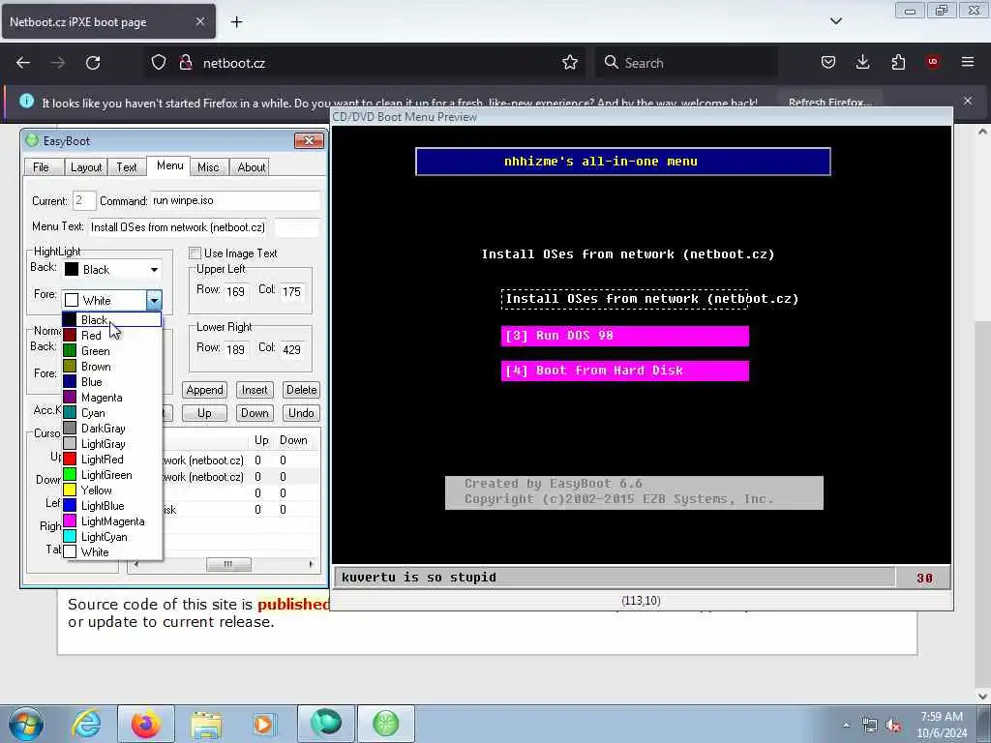Screen dimensions: 991x743
Task: Switch to the EasyBoot taskbar button
Action: (x=386, y=724)
